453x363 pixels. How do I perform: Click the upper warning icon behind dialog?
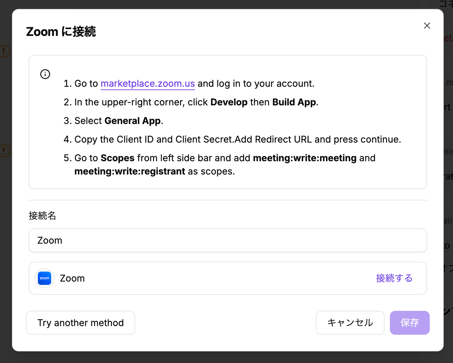click(x=4, y=51)
